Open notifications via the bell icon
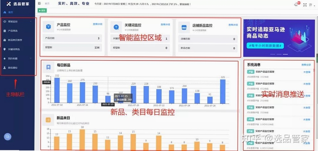Viewport: 318px width, 151px height. pos(296,5)
